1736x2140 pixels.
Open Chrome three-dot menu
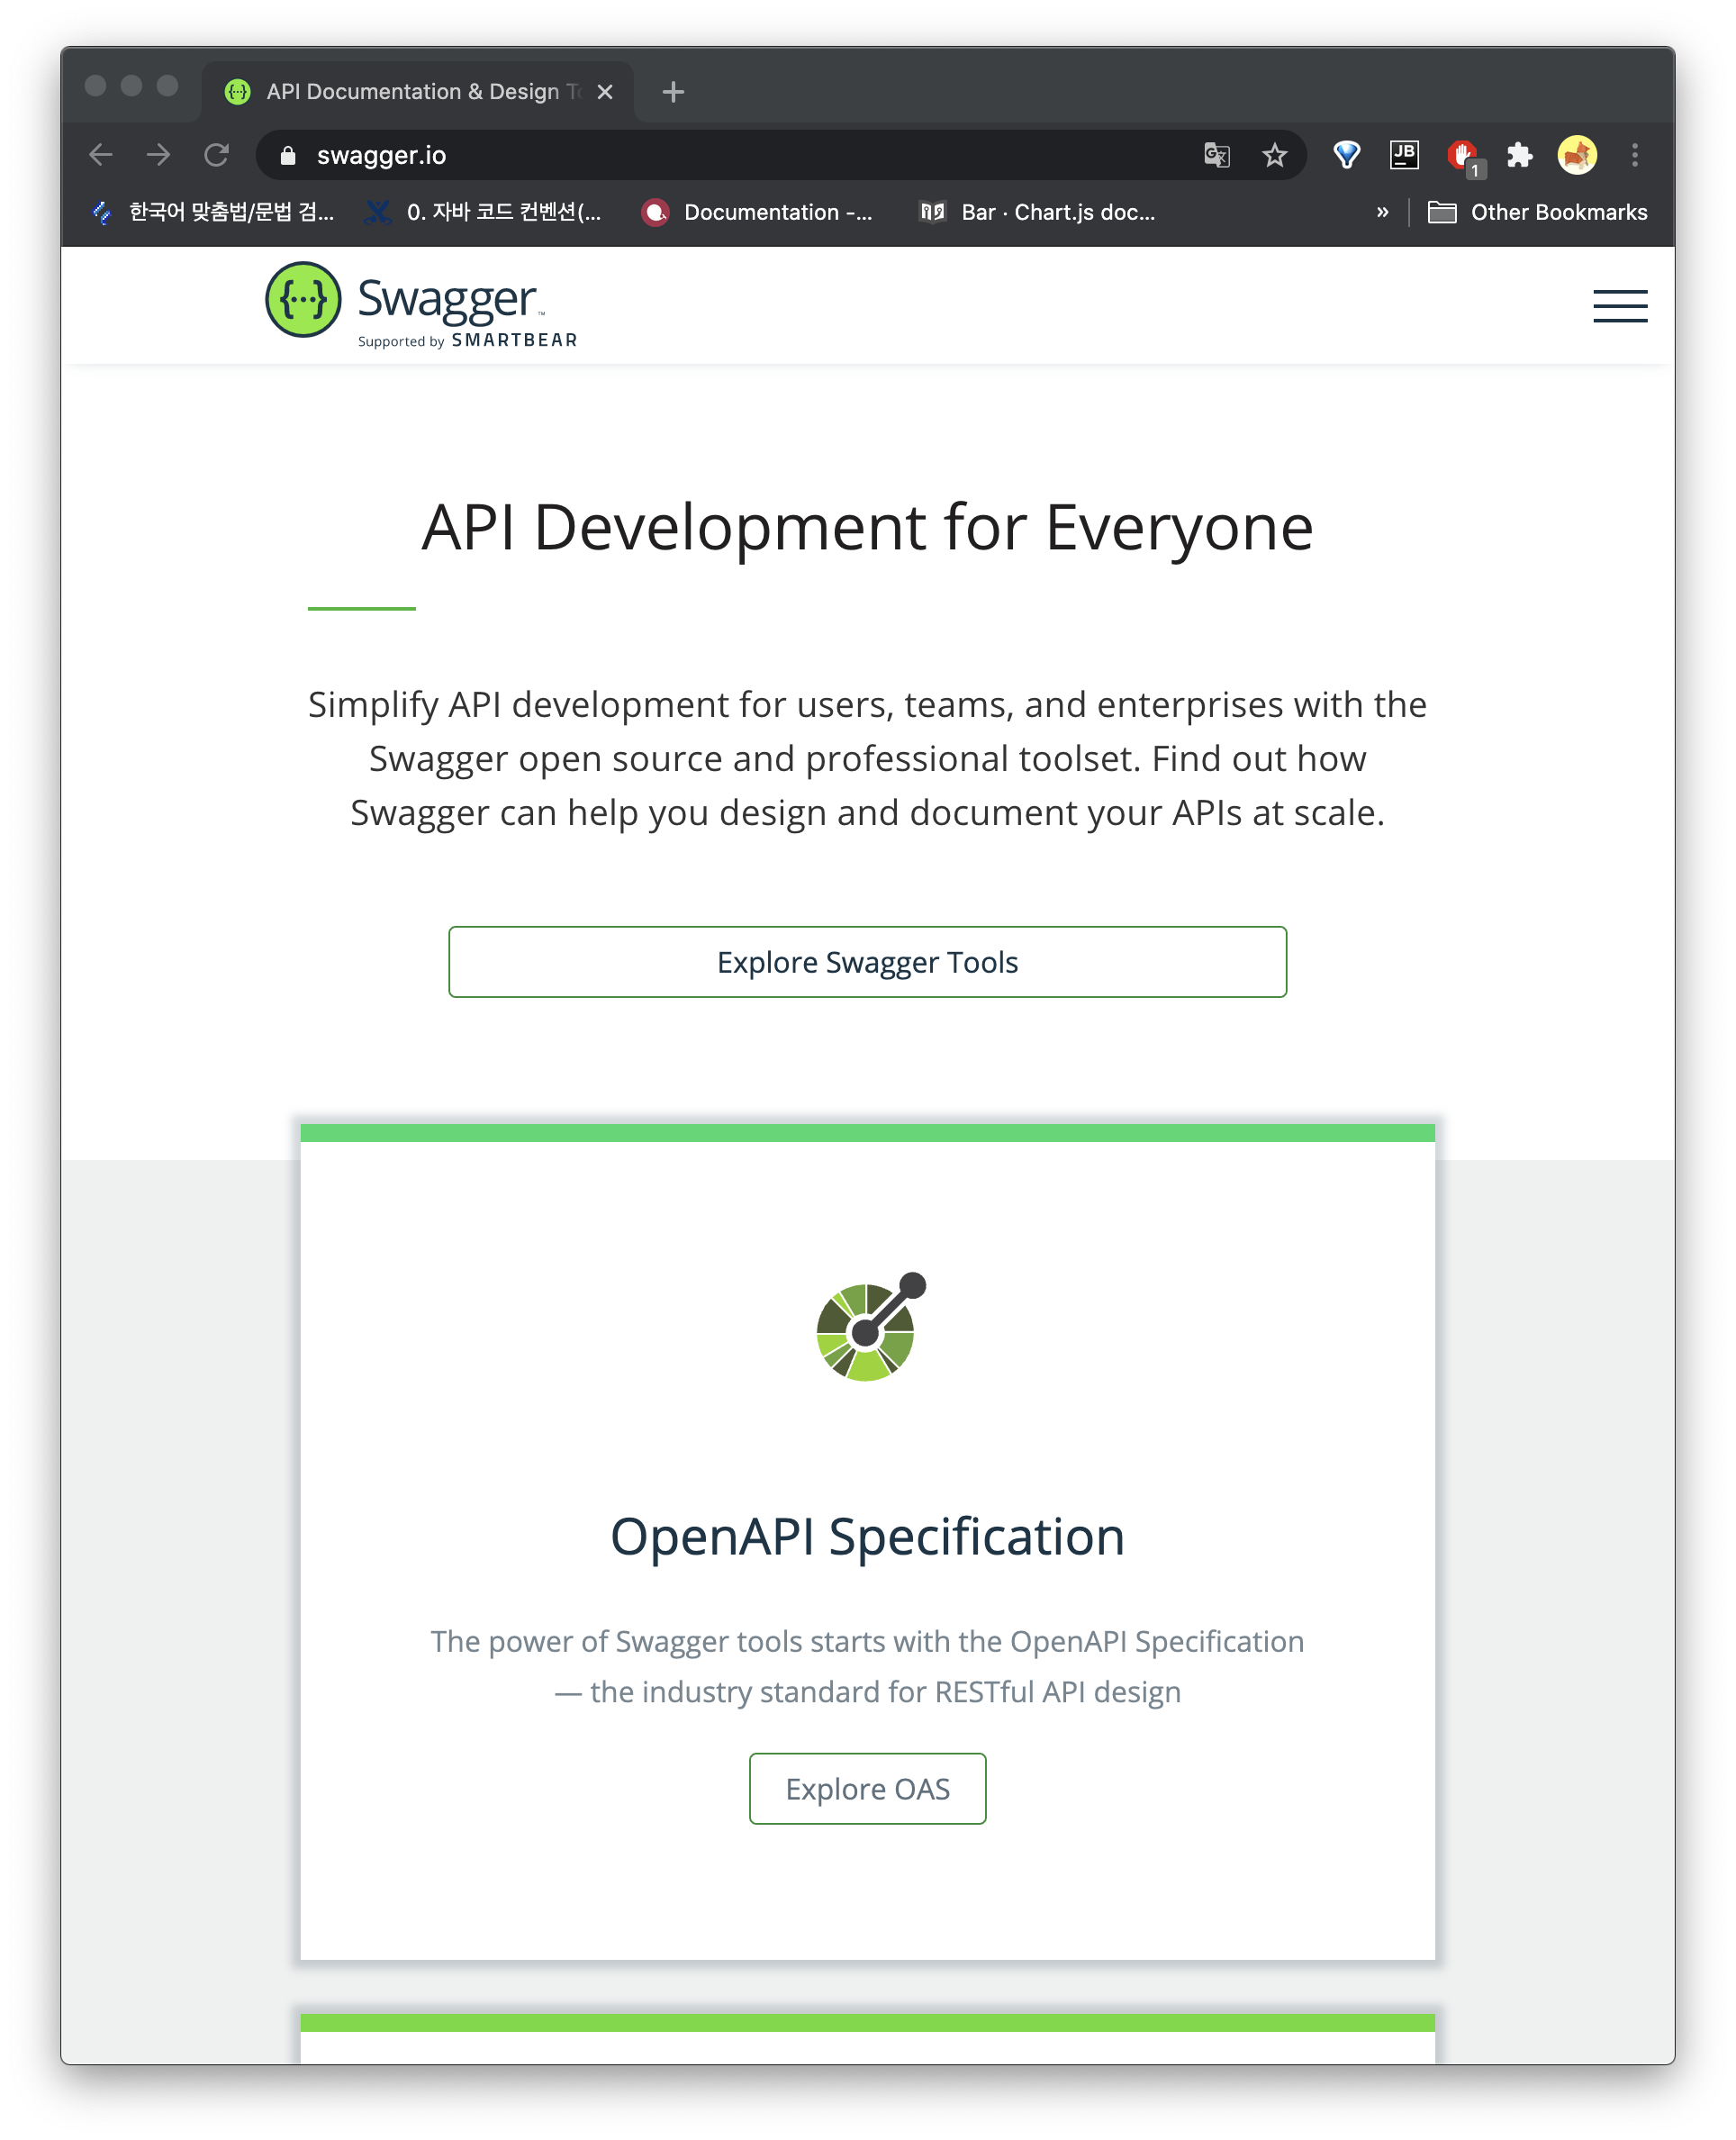coord(1634,155)
